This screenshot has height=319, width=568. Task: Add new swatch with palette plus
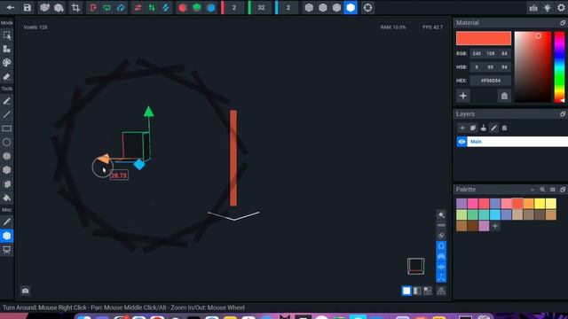tap(495, 226)
